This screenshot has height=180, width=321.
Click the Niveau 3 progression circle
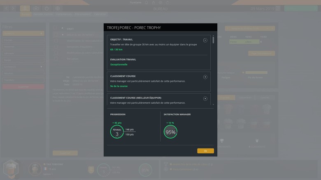pyautogui.click(x=117, y=132)
